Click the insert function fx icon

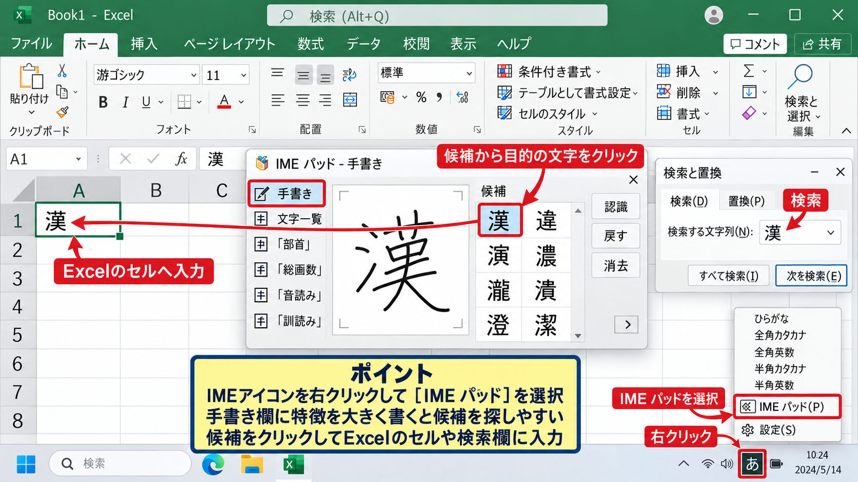point(181,159)
